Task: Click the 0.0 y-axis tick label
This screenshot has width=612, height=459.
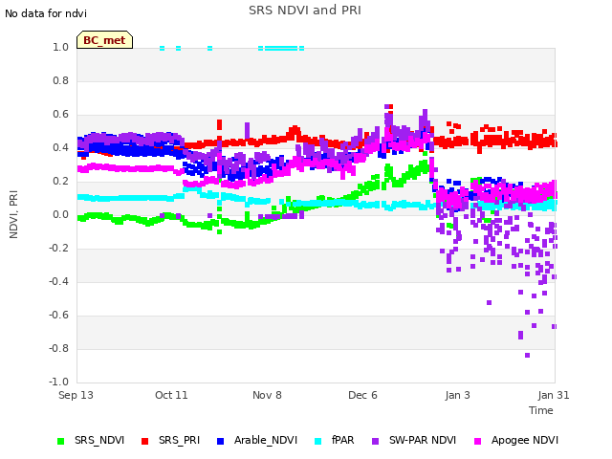Action: [60, 214]
